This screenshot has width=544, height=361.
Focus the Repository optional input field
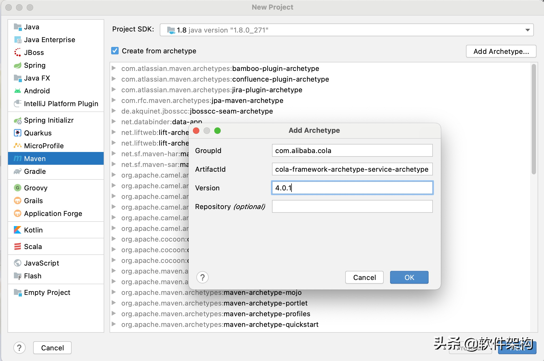(352, 206)
